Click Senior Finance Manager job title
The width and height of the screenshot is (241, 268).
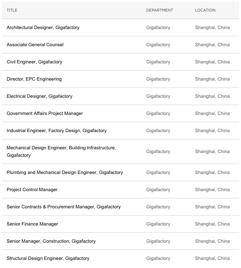[x=33, y=224]
